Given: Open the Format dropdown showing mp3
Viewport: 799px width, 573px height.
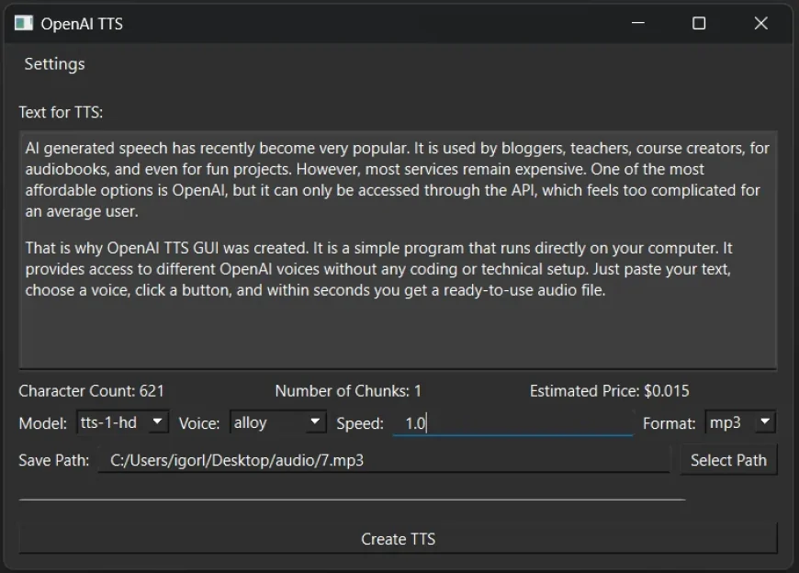Looking at the screenshot, I should [x=740, y=422].
